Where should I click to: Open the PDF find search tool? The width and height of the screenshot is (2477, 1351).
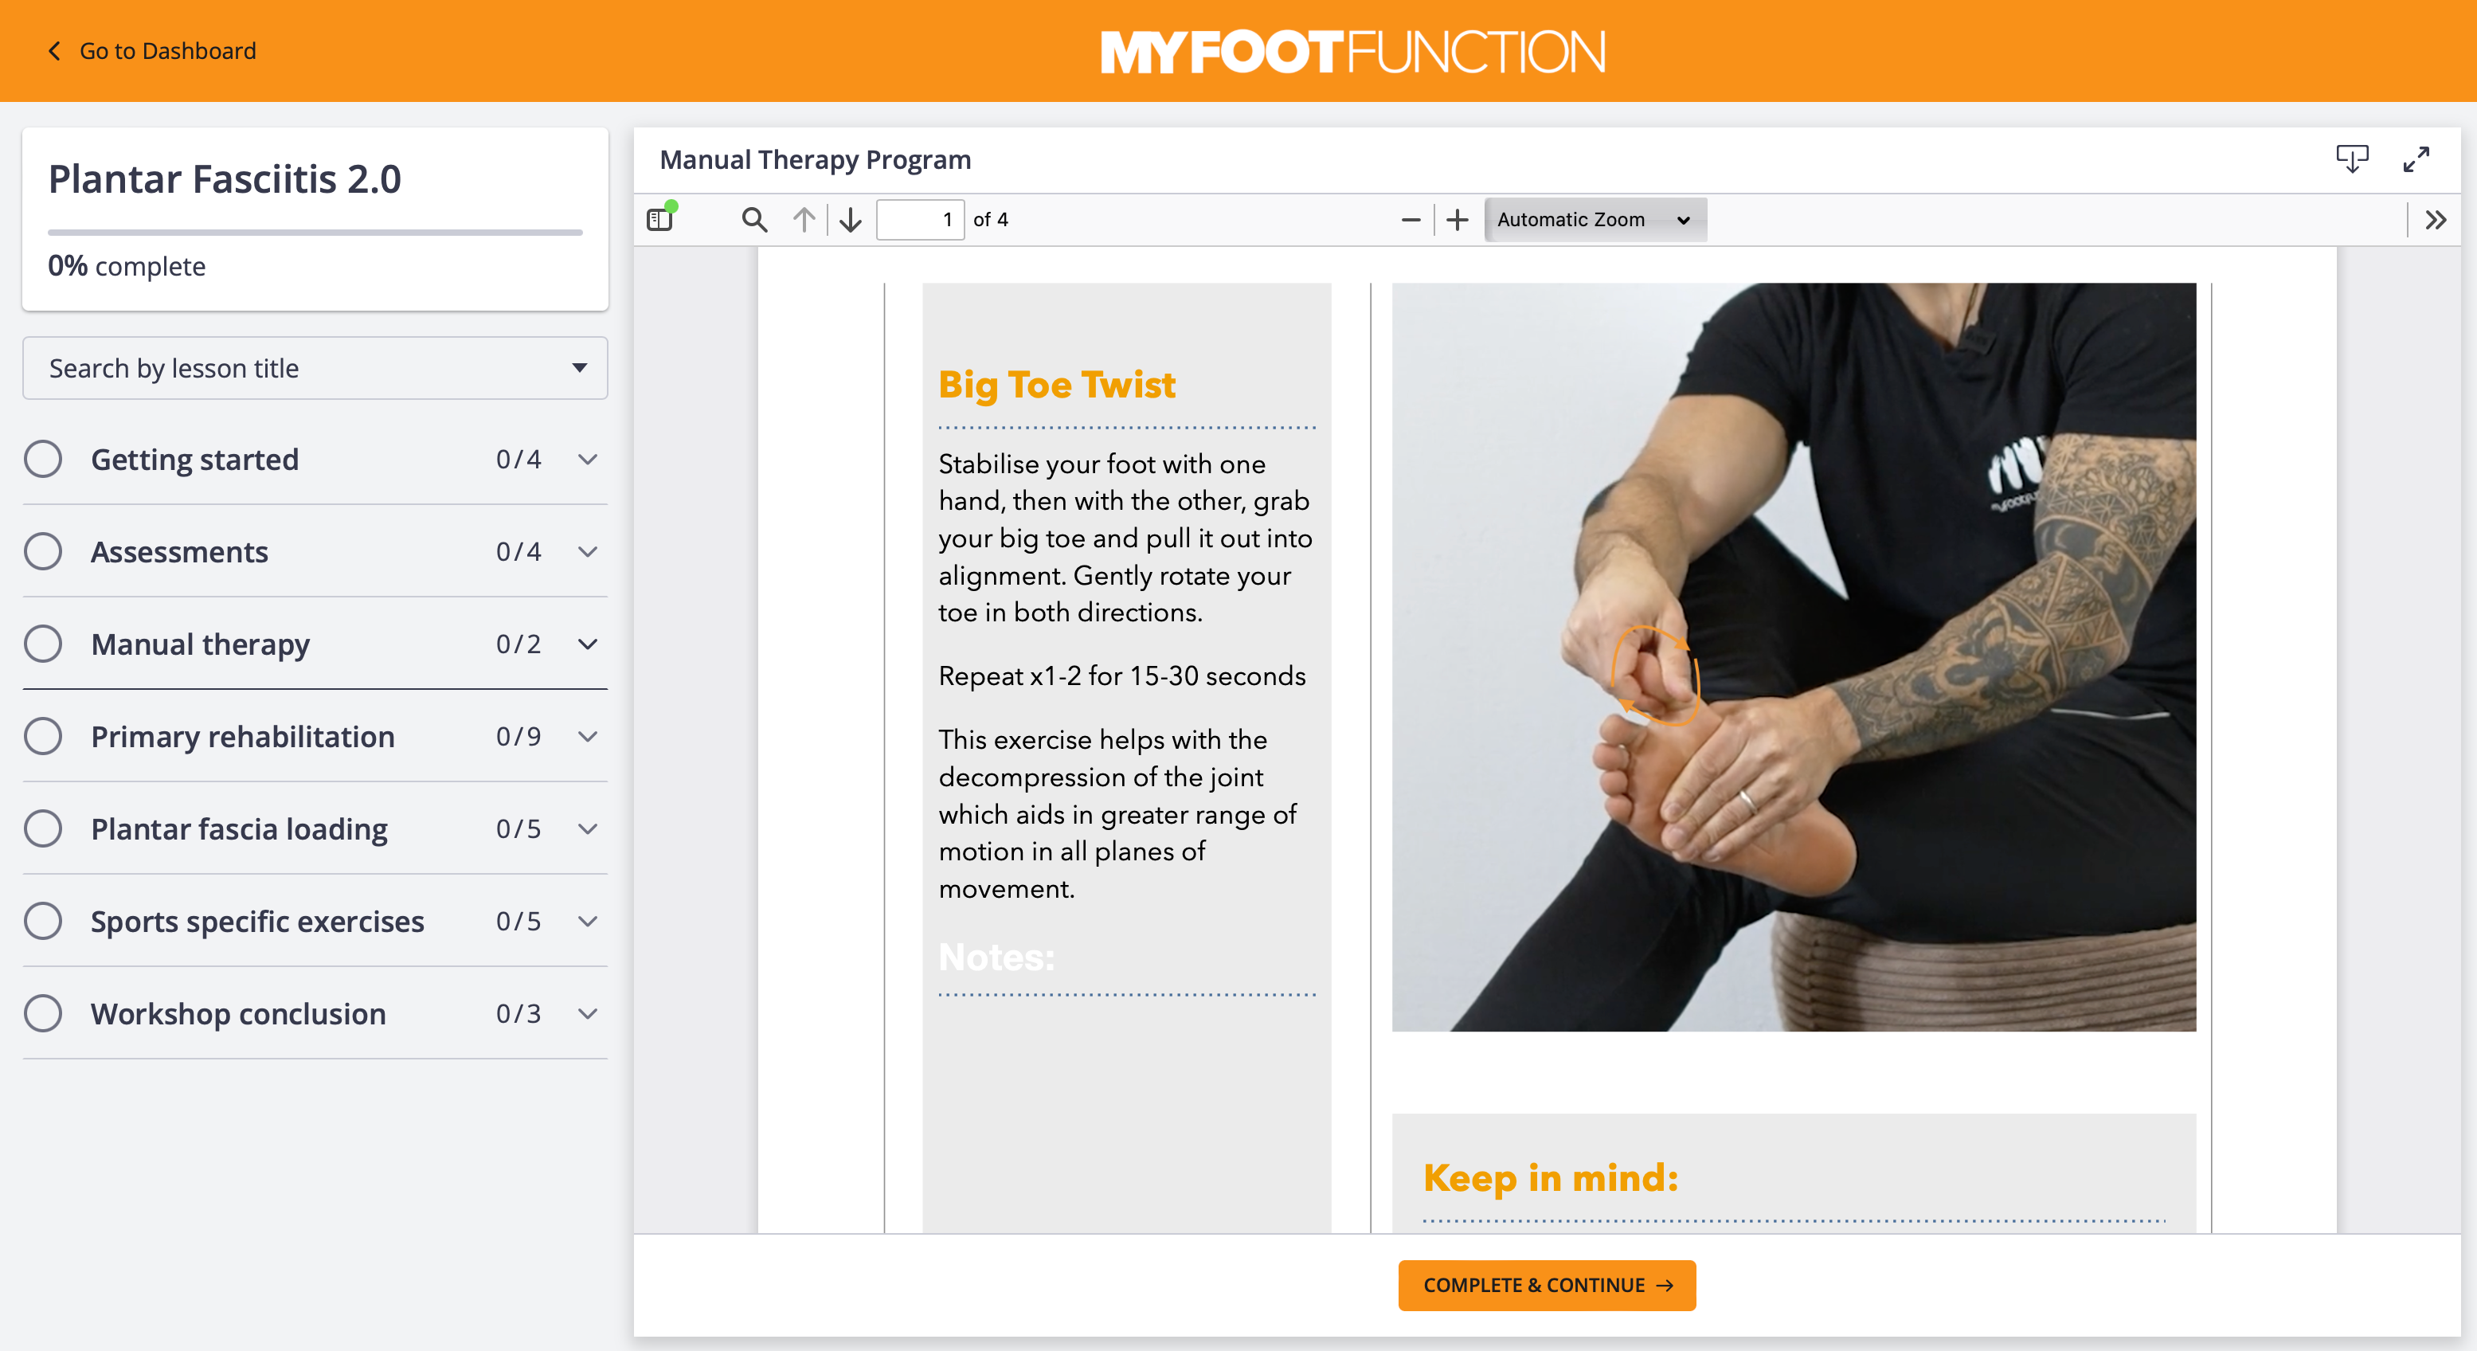tap(755, 220)
